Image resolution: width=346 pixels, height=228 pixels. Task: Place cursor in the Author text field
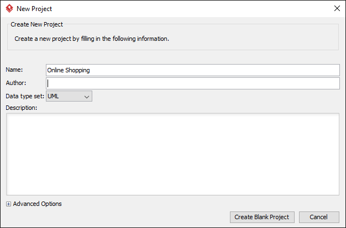pyautogui.click(x=193, y=83)
